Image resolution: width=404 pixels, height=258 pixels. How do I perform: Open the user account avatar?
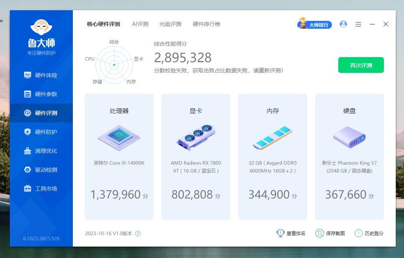point(343,24)
